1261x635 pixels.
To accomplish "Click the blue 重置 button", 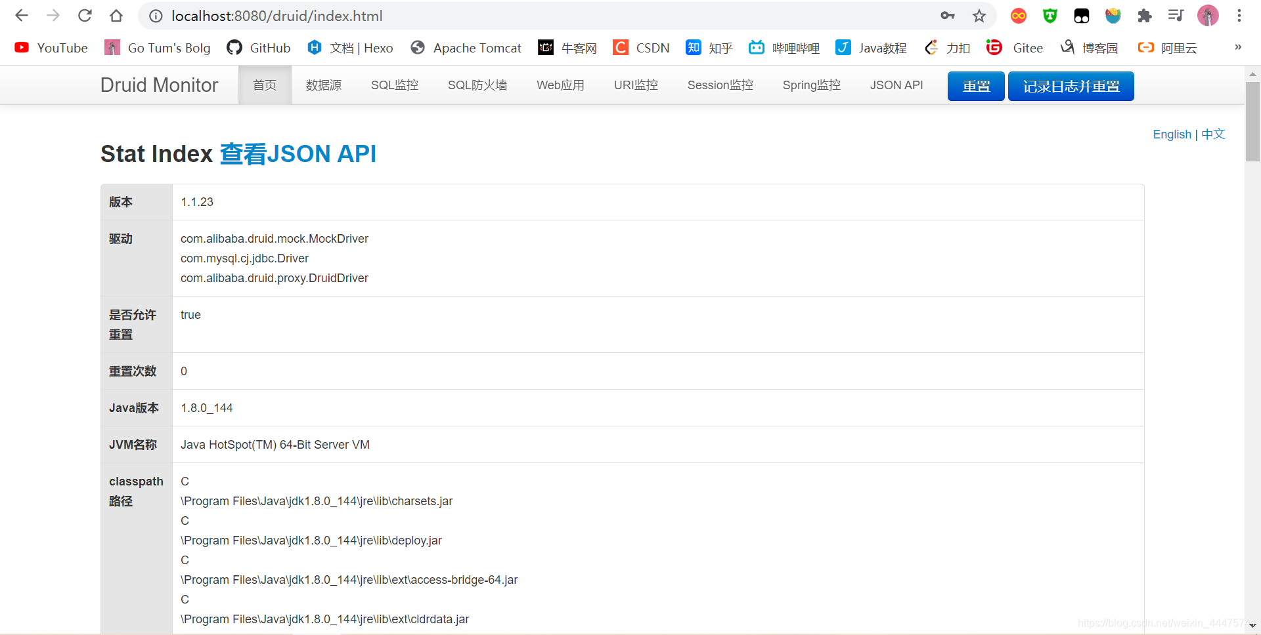I will (976, 86).
